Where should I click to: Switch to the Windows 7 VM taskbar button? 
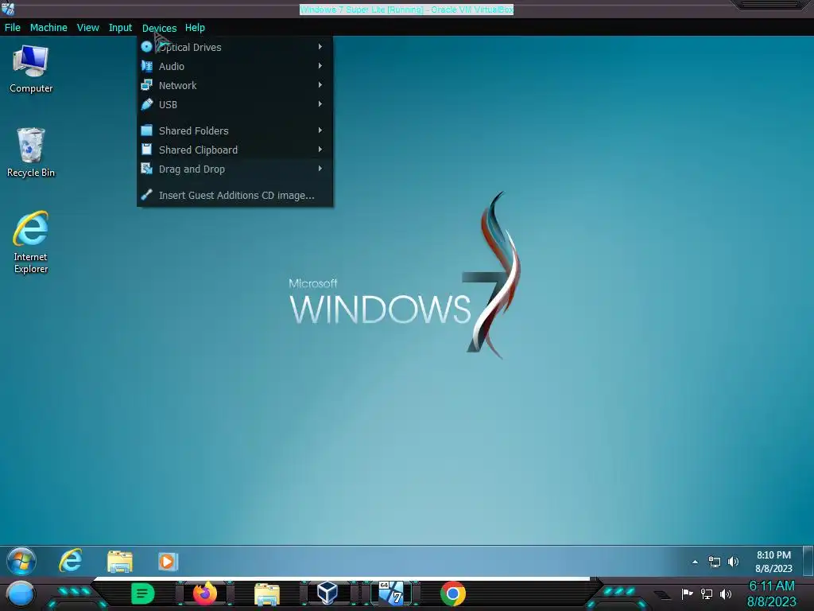pos(391,593)
